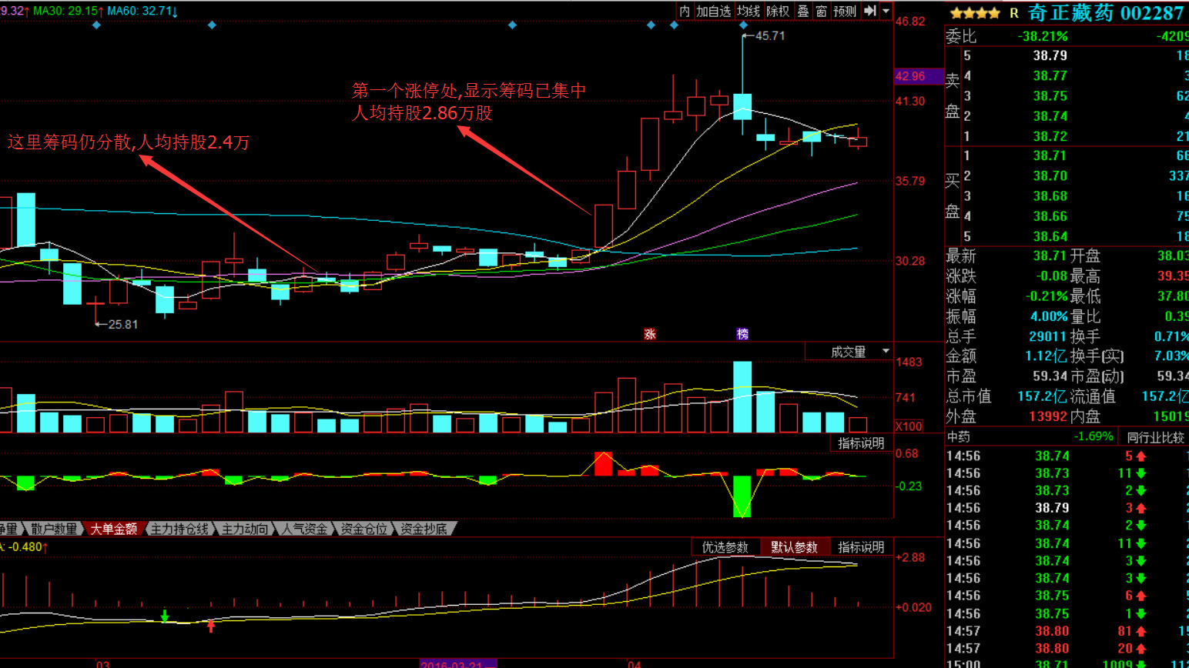Click the green down arrow signal

pyautogui.click(x=165, y=616)
